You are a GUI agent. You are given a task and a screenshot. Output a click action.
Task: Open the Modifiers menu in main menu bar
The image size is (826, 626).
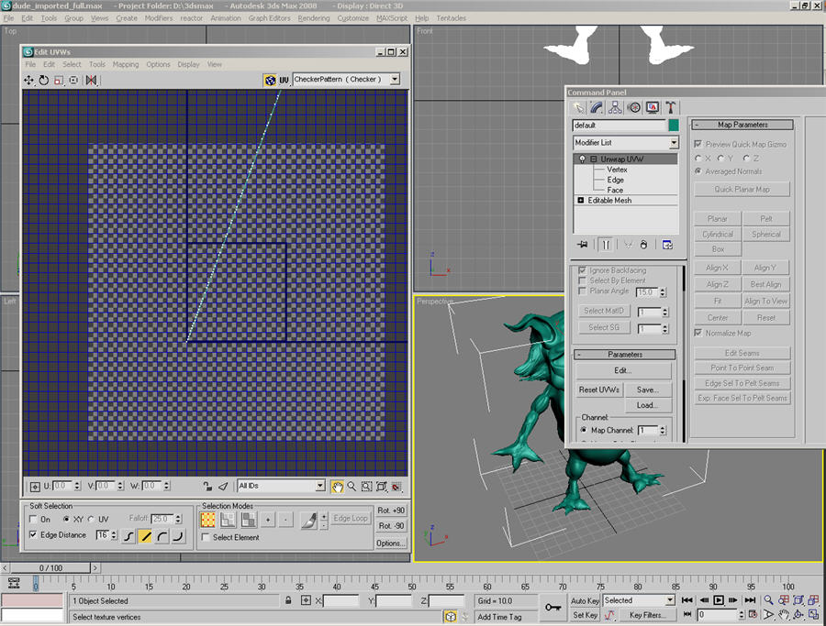pos(159,18)
